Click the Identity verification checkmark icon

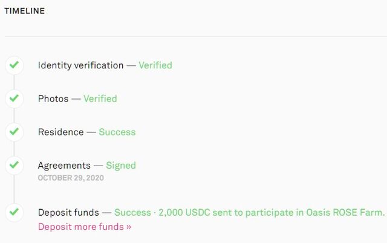pos(15,65)
